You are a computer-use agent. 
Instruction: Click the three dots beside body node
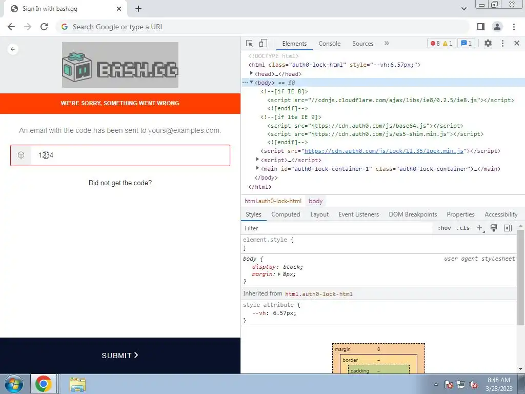point(245,83)
